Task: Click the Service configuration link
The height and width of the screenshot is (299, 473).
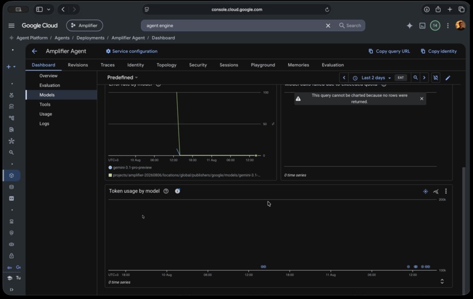Action: coord(131,51)
